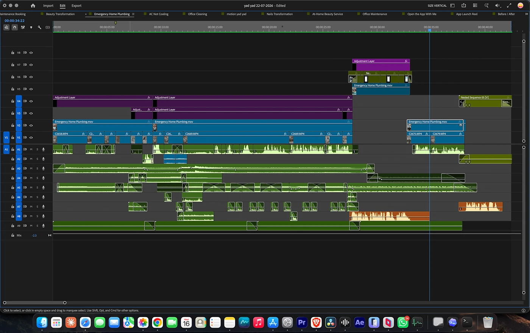The image size is (530, 333).
Task: Hide track V4 with its eye icon
Action: click(31, 101)
